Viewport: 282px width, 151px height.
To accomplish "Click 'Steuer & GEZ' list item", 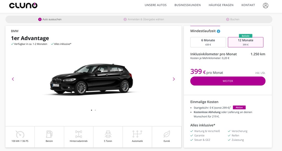I will coord(202,140).
